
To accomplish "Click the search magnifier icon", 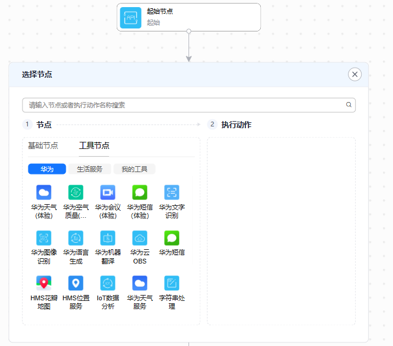I will [349, 105].
